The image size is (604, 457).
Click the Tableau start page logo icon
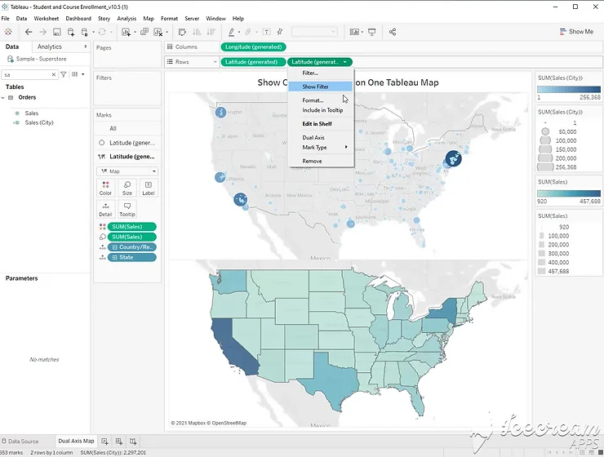click(8, 32)
